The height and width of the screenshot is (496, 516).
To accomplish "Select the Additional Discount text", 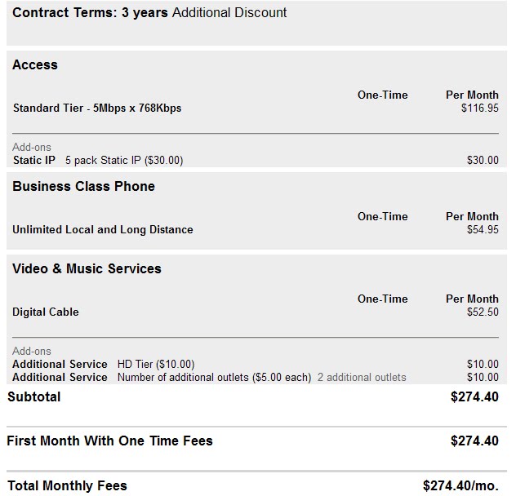I will 229,13.
